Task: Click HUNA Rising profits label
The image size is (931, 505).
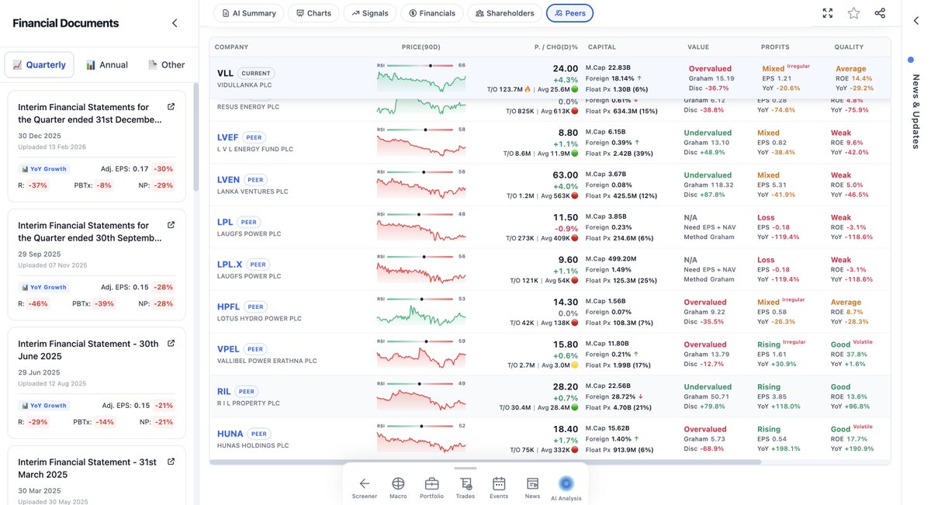Action: [x=769, y=429]
